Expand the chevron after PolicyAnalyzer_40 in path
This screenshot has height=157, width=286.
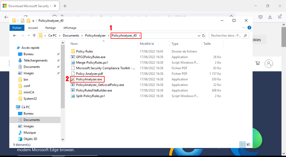tap(139, 36)
